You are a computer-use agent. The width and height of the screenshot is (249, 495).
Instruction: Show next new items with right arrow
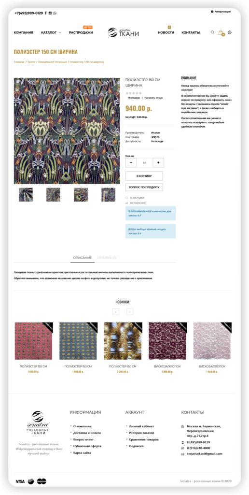pos(129,312)
